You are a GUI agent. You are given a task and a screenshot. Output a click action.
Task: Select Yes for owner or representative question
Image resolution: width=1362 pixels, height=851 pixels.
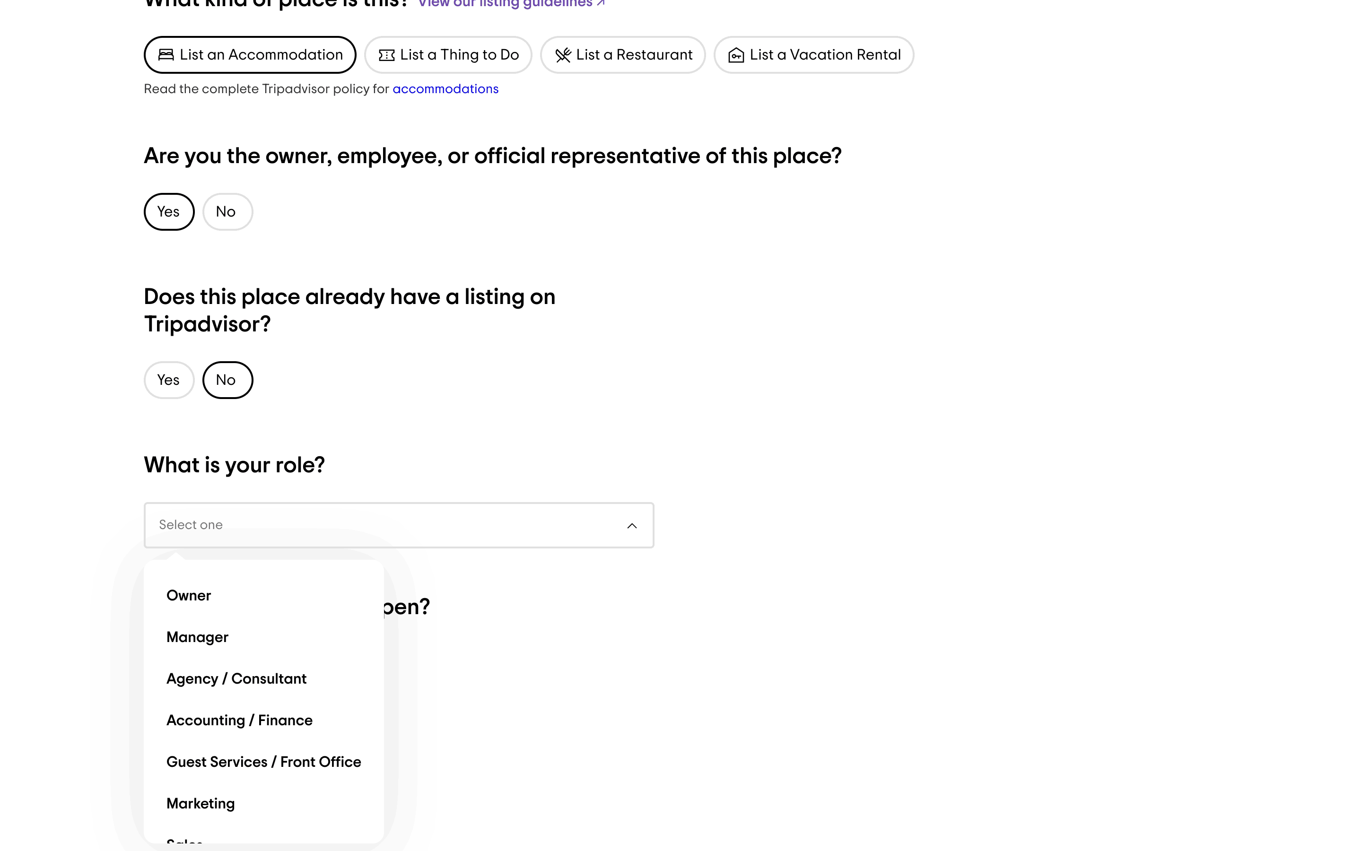coord(169,212)
